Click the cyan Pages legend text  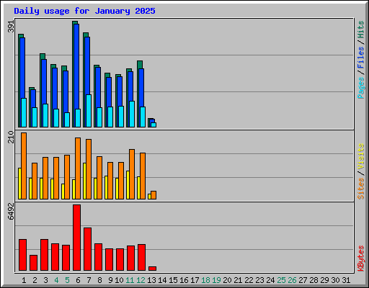(361, 88)
